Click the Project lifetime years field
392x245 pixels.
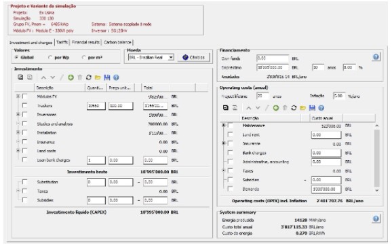[262, 96]
